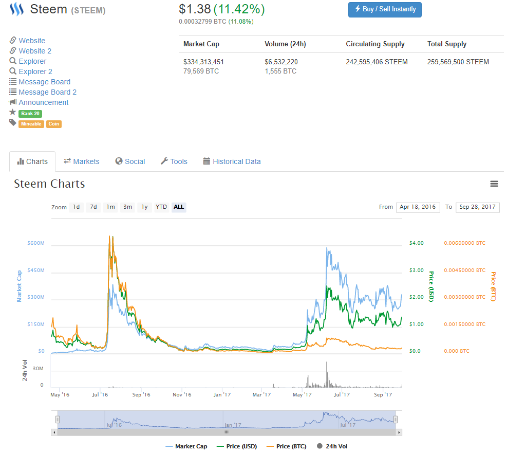Click the list icon beside Message Board
The width and height of the screenshot is (507, 453).
click(13, 82)
